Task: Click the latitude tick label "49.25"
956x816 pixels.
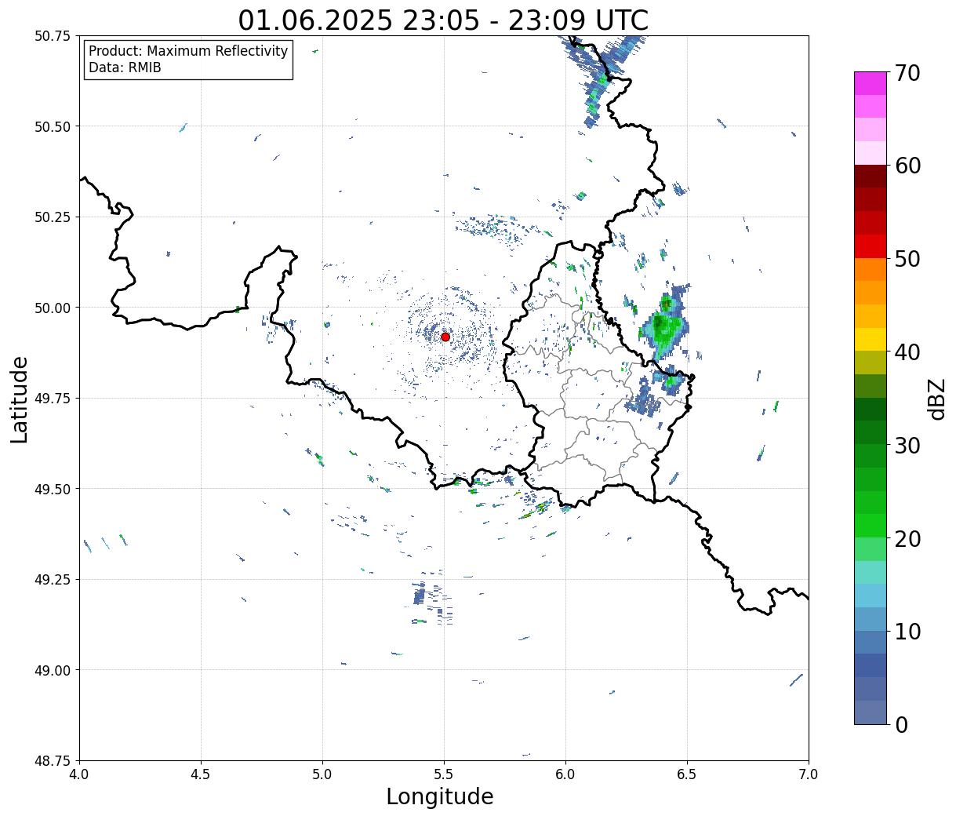Action: pyautogui.click(x=52, y=580)
